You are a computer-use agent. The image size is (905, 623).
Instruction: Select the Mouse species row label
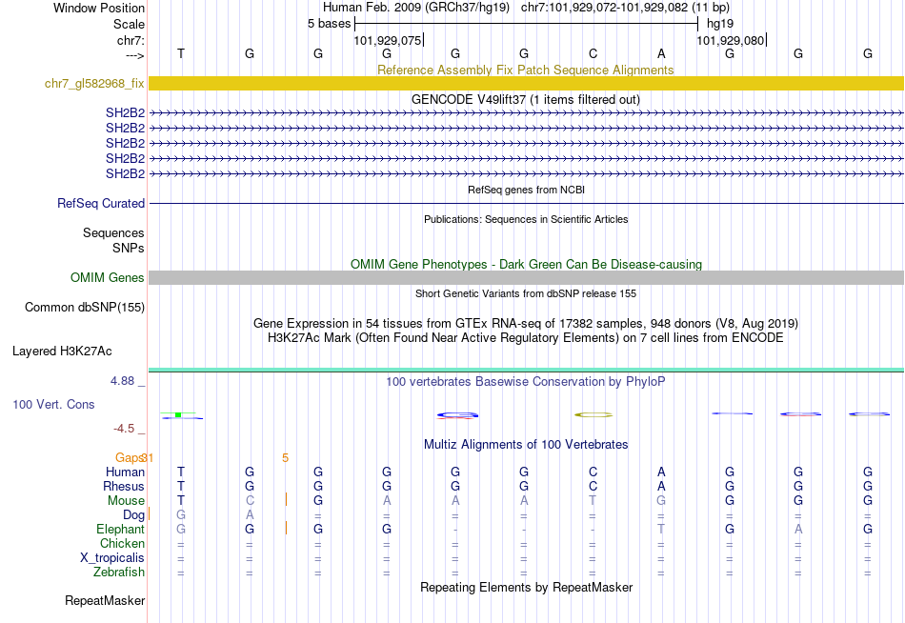coord(126,501)
